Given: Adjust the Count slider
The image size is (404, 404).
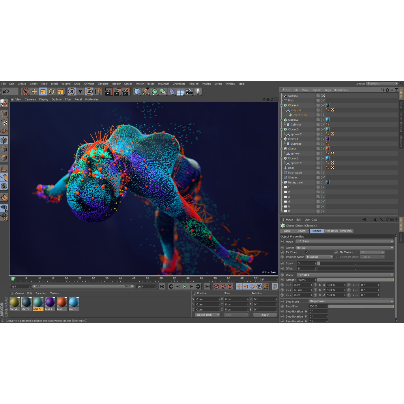Looking at the screenshot, I should point(355,264).
